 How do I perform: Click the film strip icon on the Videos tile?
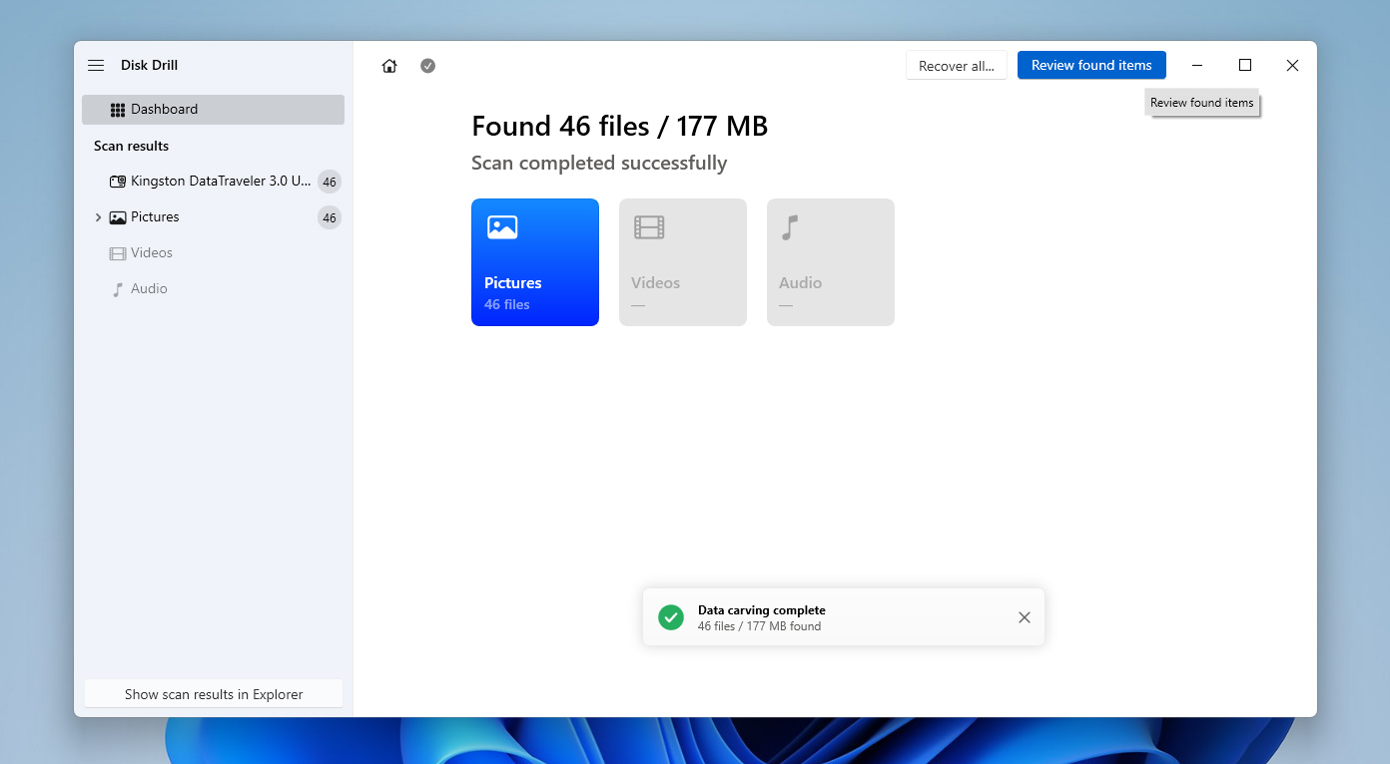pyautogui.click(x=649, y=227)
